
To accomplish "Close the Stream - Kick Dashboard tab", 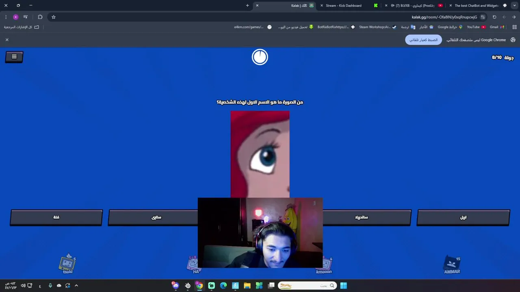I will (322, 6).
